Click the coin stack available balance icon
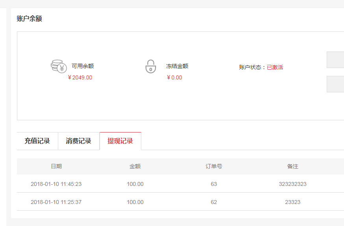The height and width of the screenshot is (226, 344). pos(59,66)
